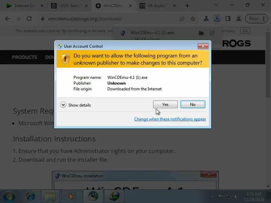The image size is (271, 203).
Task: Click 'Download and run the installer file' text
Action: (63, 160)
